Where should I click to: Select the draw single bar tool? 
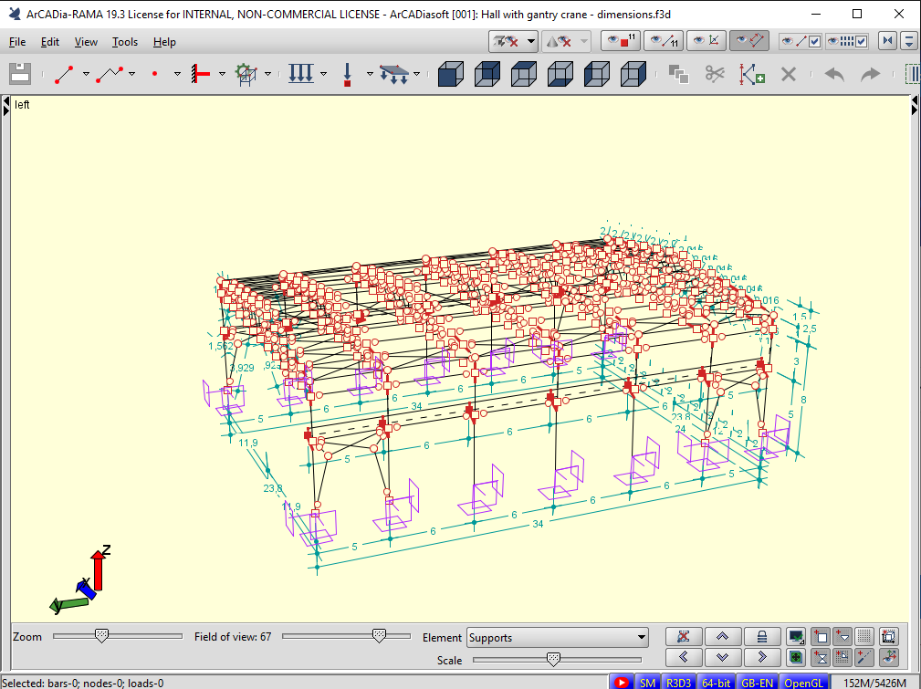64,75
